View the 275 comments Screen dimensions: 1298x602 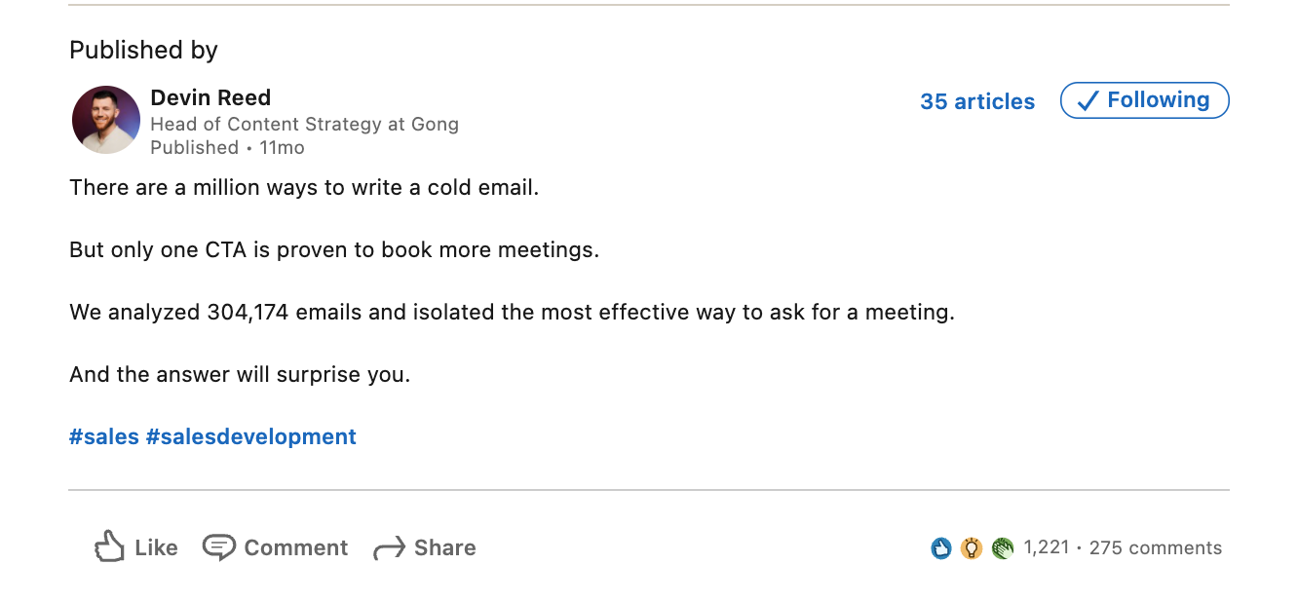click(1155, 547)
